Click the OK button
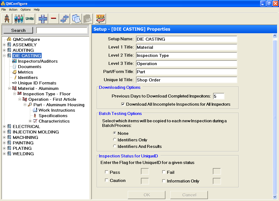 [x=147, y=195]
